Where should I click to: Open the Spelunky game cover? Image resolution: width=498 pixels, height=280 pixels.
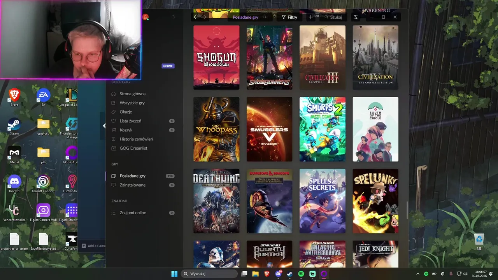pos(375,201)
